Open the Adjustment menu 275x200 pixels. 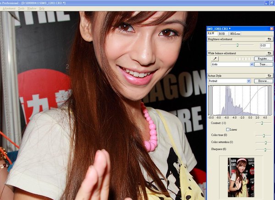pyautogui.click(x=9, y=8)
